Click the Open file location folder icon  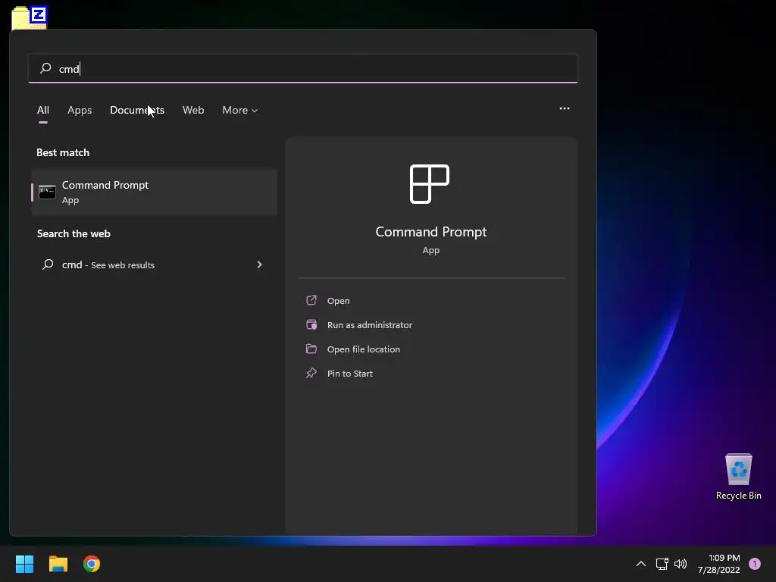click(311, 349)
